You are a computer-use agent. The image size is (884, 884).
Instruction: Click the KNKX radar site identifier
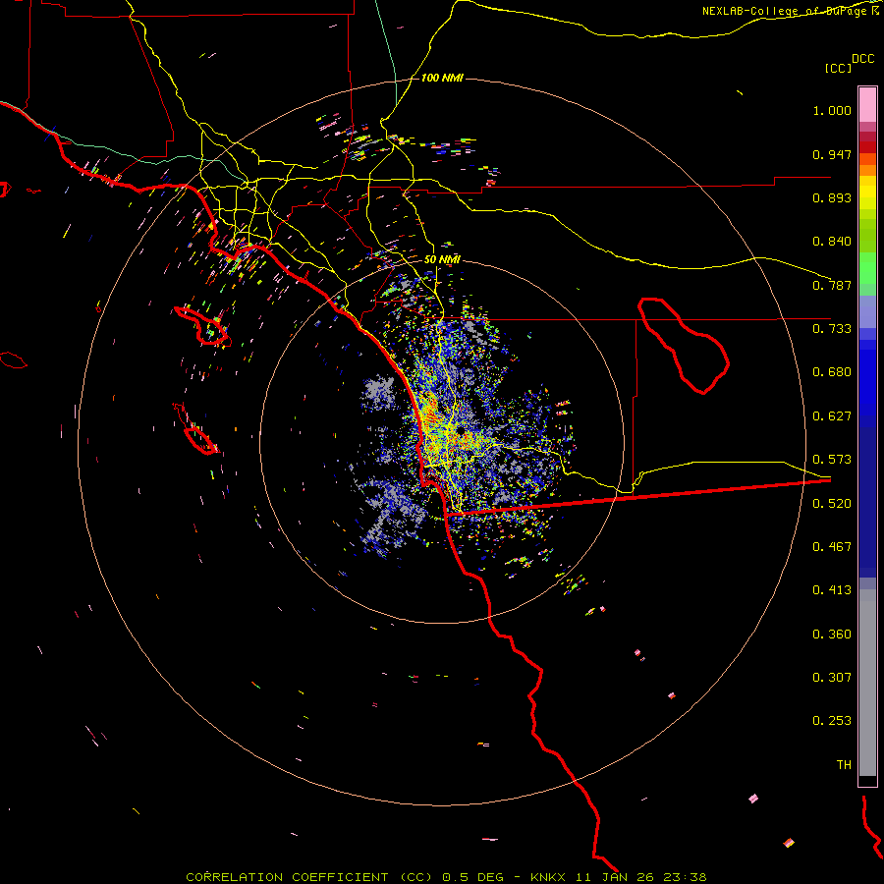[547, 877]
